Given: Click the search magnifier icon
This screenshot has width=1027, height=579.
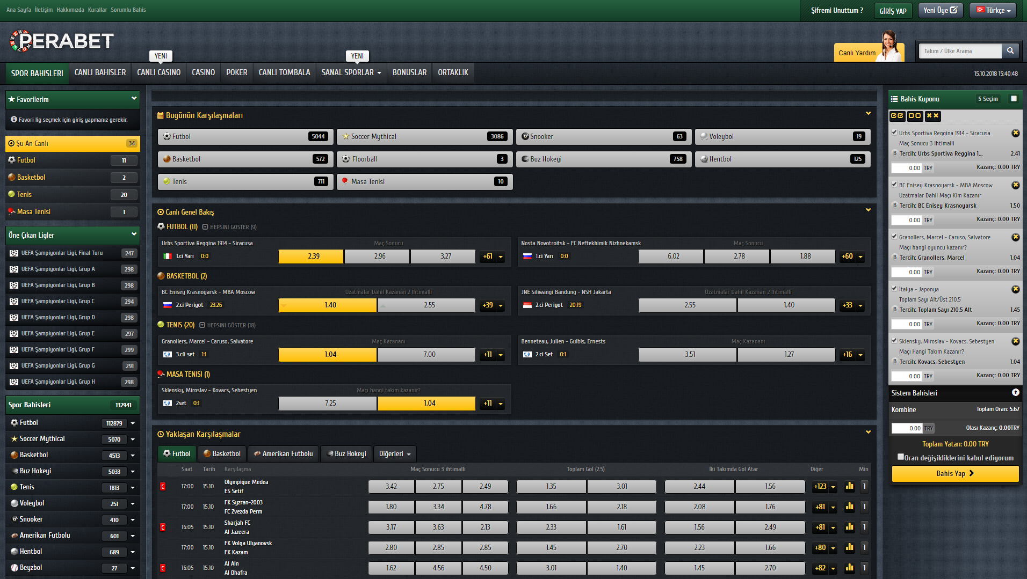Looking at the screenshot, I should pos(1010,51).
